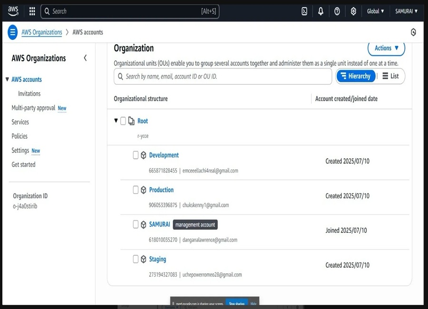This screenshot has height=309, width=428.
Task: Open the CloudShell terminal icon
Action: (304, 11)
